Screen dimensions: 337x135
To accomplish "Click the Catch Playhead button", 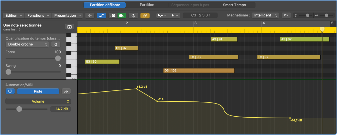I will pyautogui.click(x=133, y=16).
